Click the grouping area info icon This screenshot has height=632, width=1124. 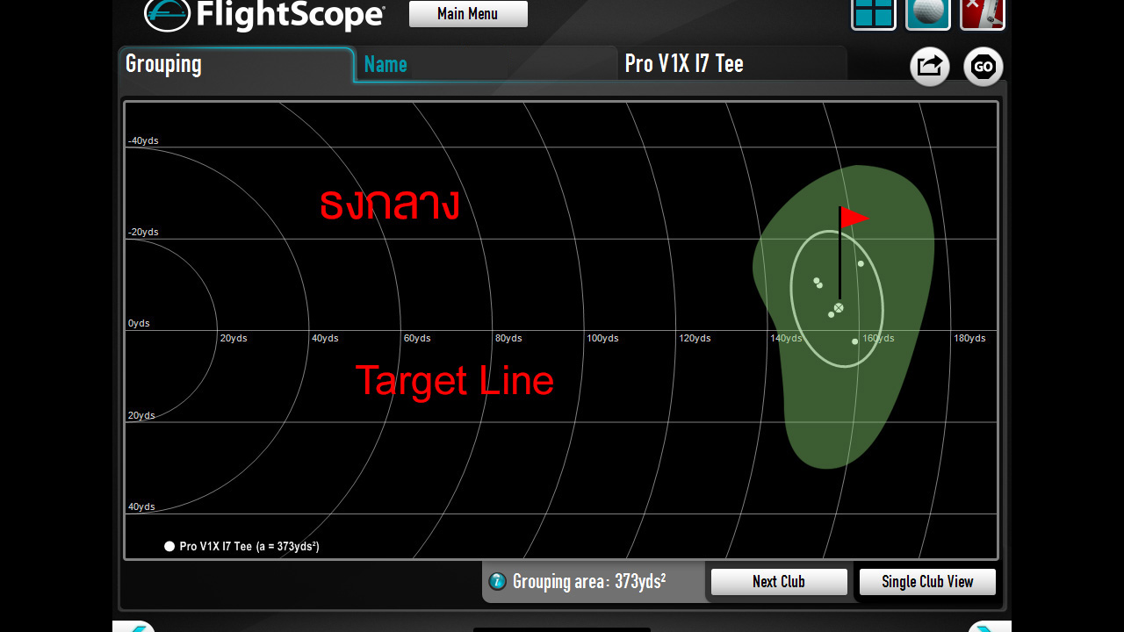tap(498, 581)
